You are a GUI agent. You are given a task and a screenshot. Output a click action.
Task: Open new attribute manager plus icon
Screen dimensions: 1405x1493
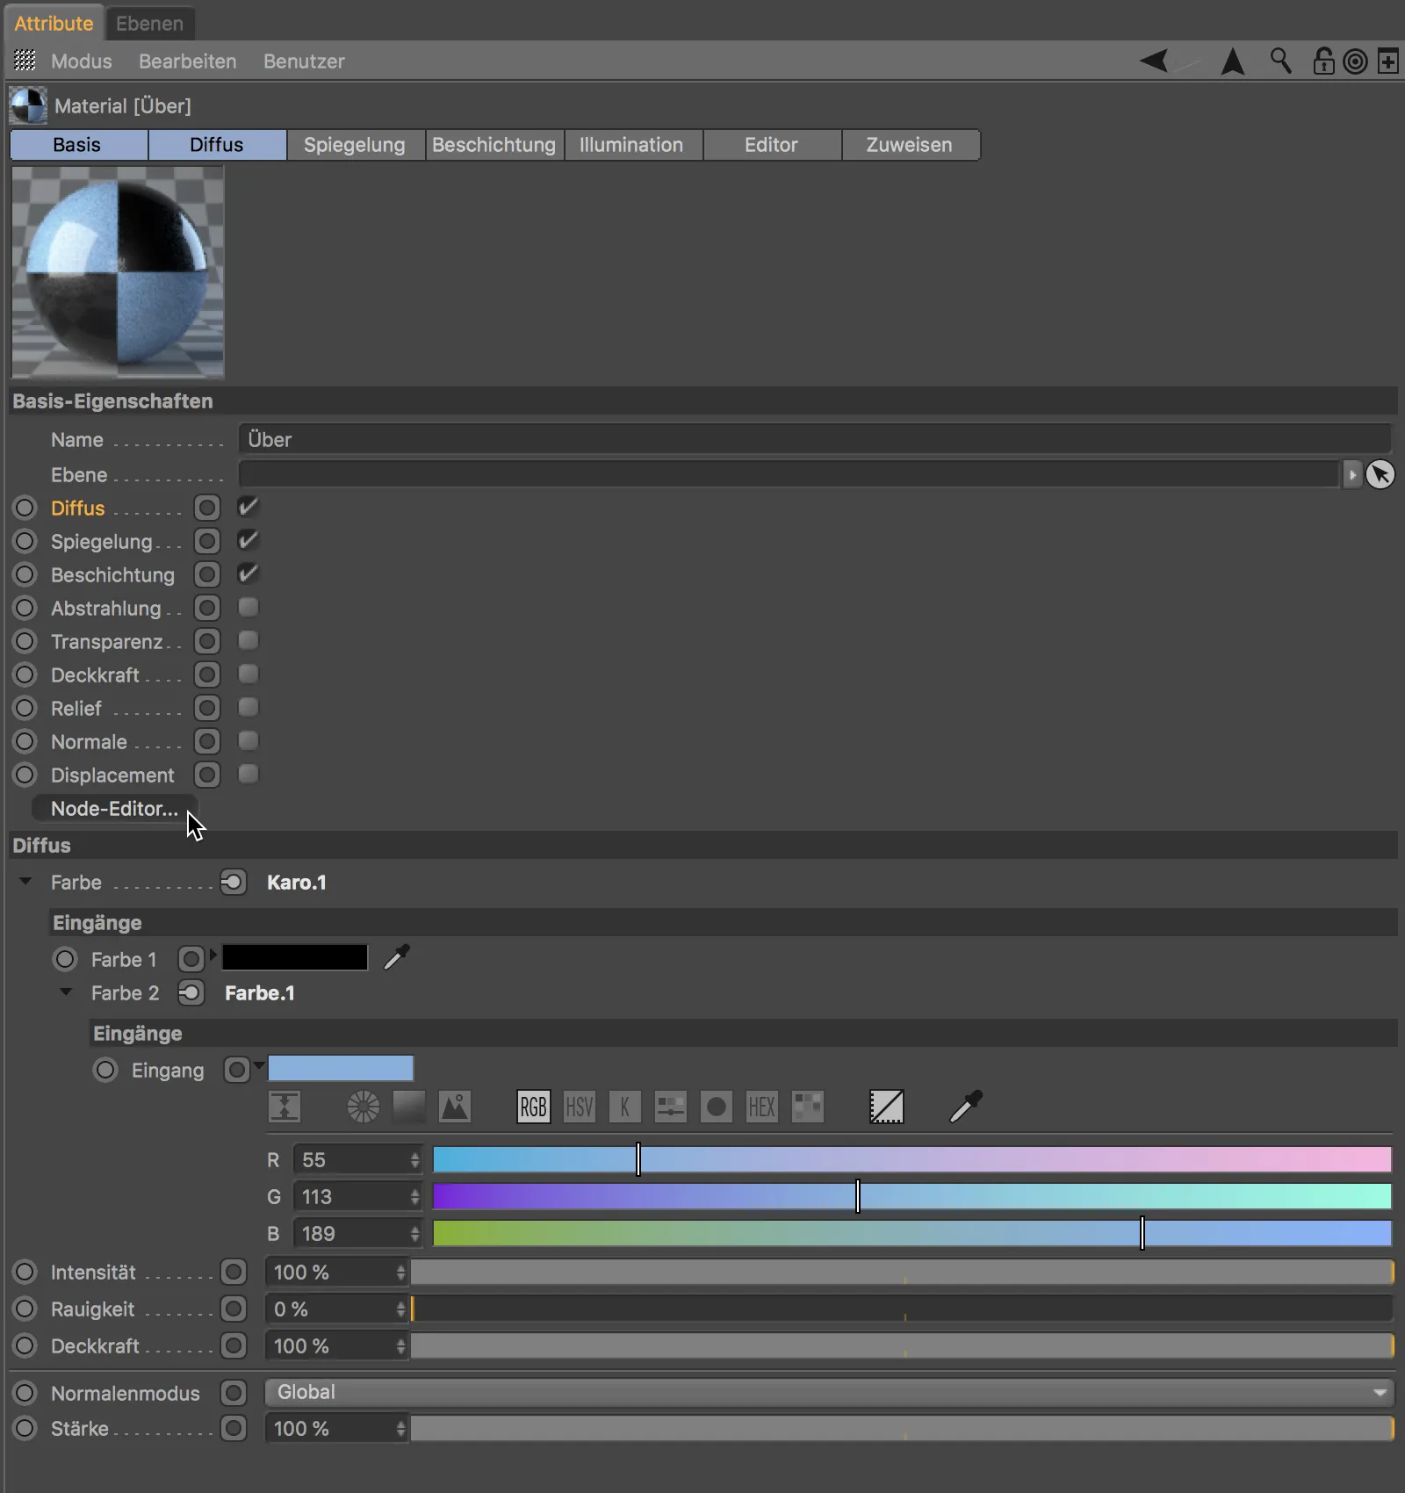click(1388, 61)
